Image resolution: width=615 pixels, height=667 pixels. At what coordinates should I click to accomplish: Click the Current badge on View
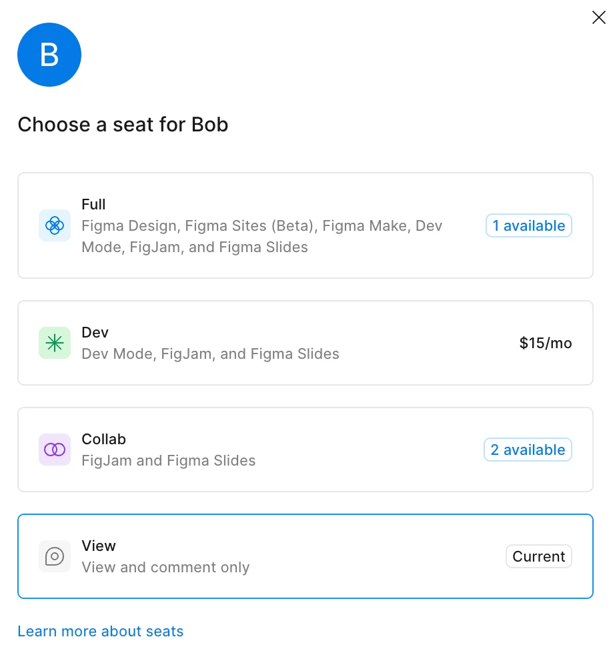(538, 556)
